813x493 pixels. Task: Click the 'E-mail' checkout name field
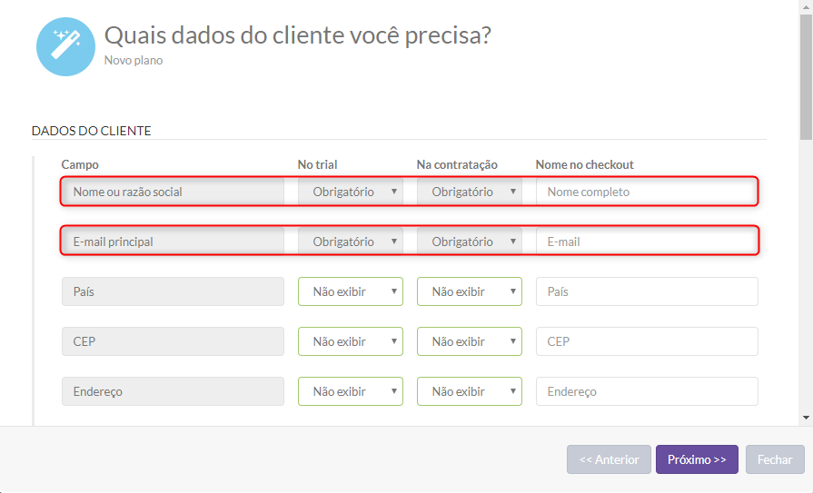tap(646, 242)
